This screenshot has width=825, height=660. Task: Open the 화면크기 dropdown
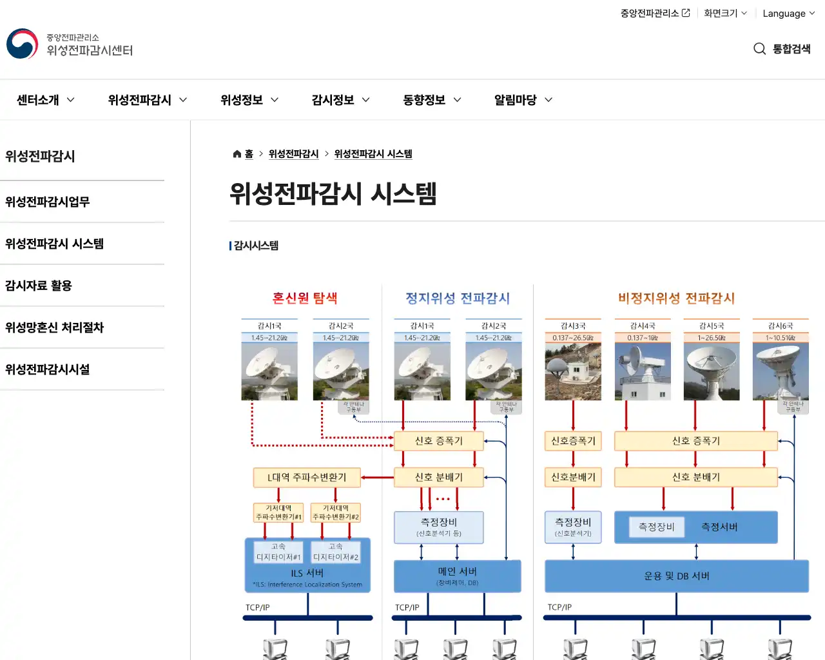724,13
